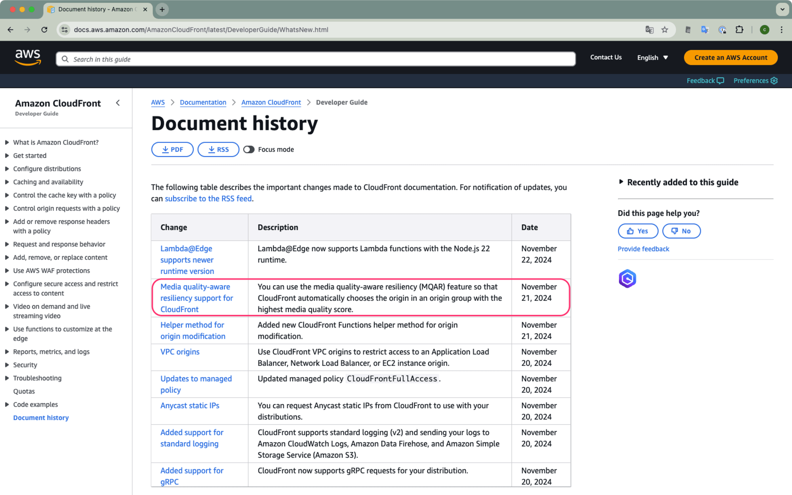Open Added support for standard logging link
Viewport: 792px width, 495px height.
pos(192,438)
